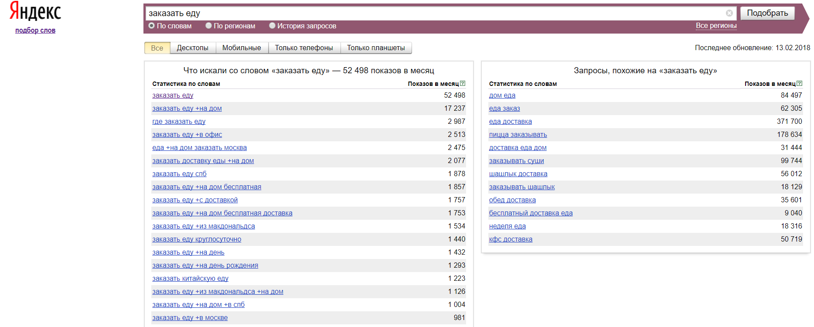Open the help icon beside left 'Показов в месяц'
This screenshot has height=327, width=814.
(x=463, y=83)
